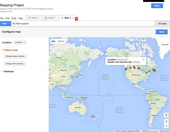Open the Filter dropdown arrow

click(10, 23)
